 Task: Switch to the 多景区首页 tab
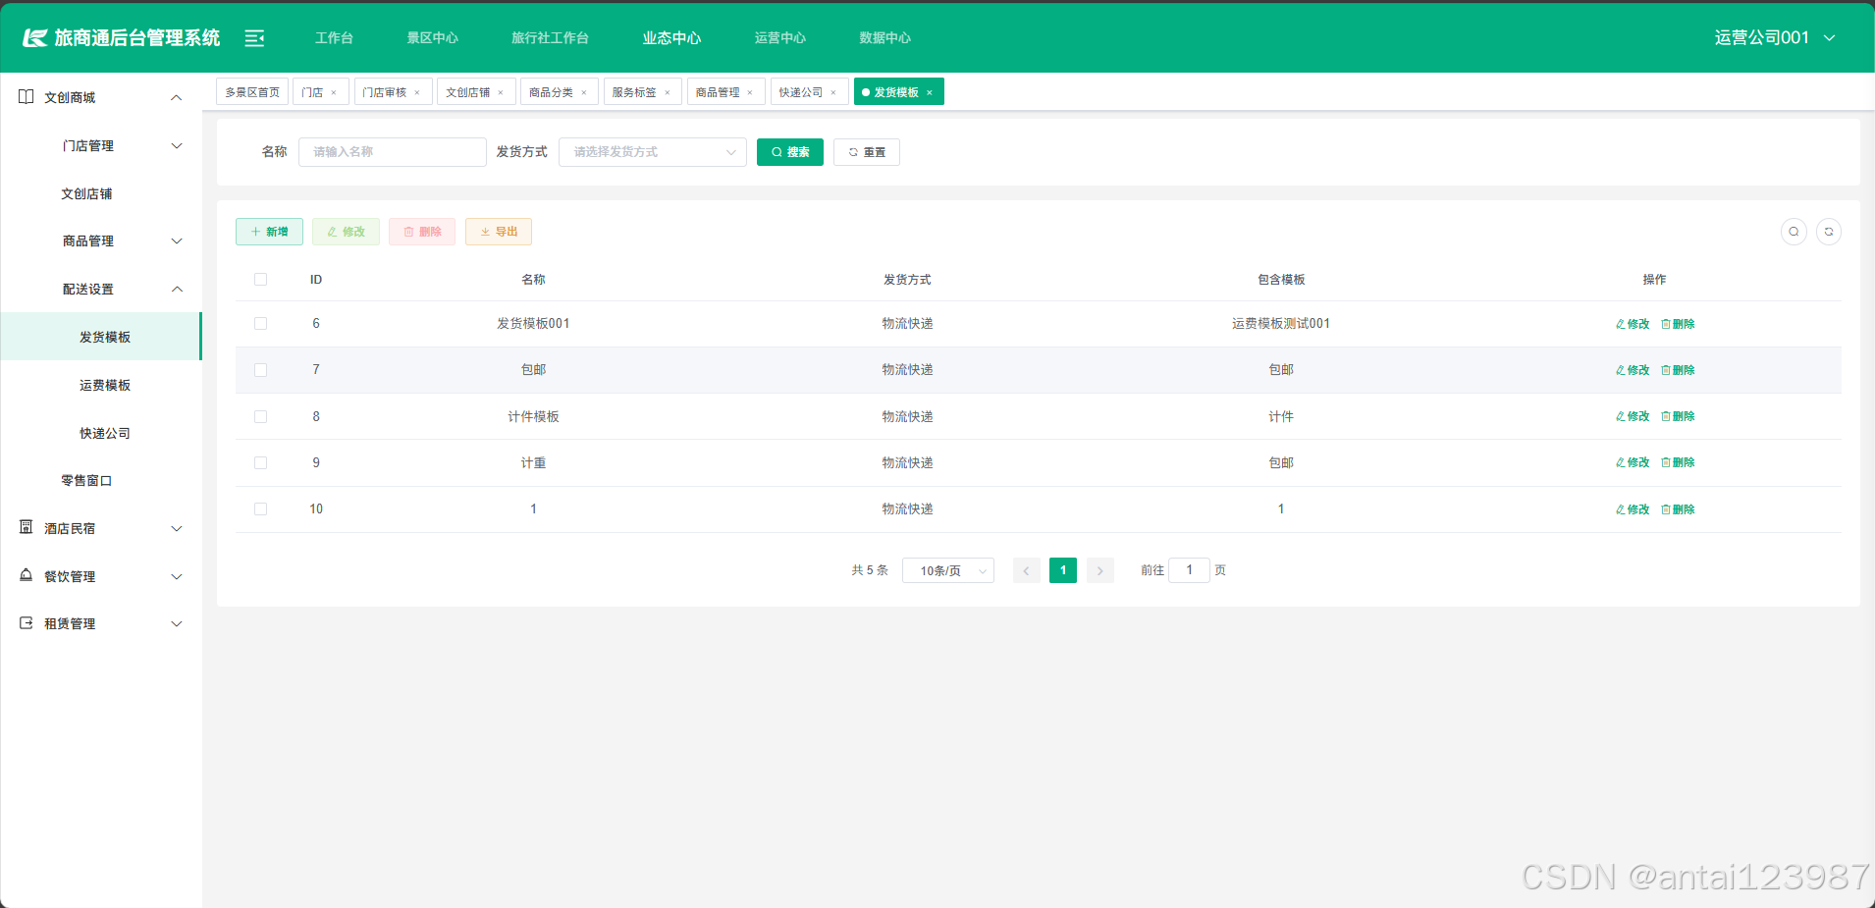(x=252, y=92)
